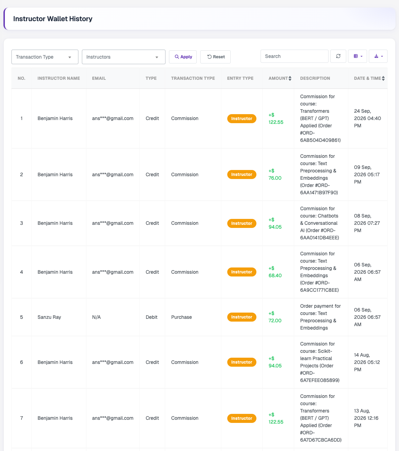Click the Reset filters button
Image resolution: width=399 pixels, height=451 pixels.
(x=215, y=57)
